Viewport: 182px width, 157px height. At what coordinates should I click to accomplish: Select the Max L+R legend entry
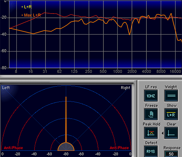[31, 15]
